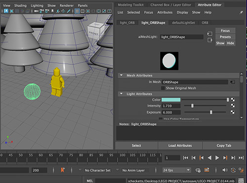This screenshot has width=247, height=183.
Task: Open animation preferences running-man icon
Action: point(242,170)
